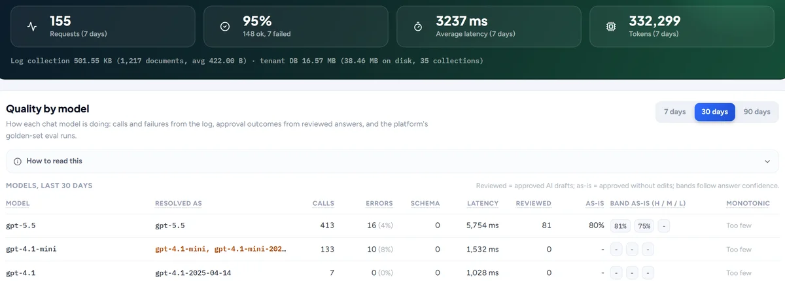Viewport: 785px width, 281px height.
Task: Click the requests activity pulse icon
Action: coord(32,27)
